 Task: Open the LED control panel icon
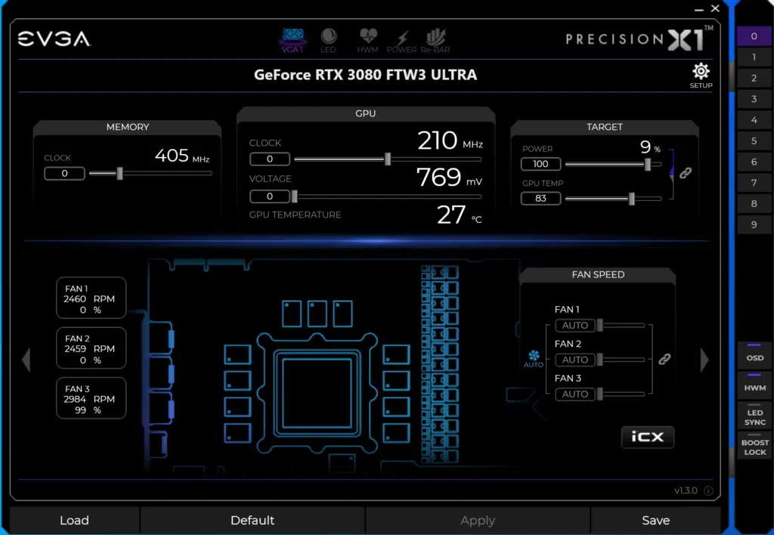[x=329, y=36]
